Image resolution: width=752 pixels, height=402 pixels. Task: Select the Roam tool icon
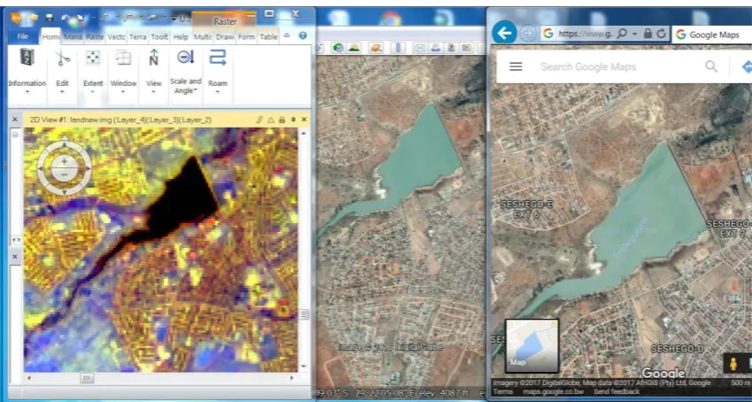(x=217, y=57)
